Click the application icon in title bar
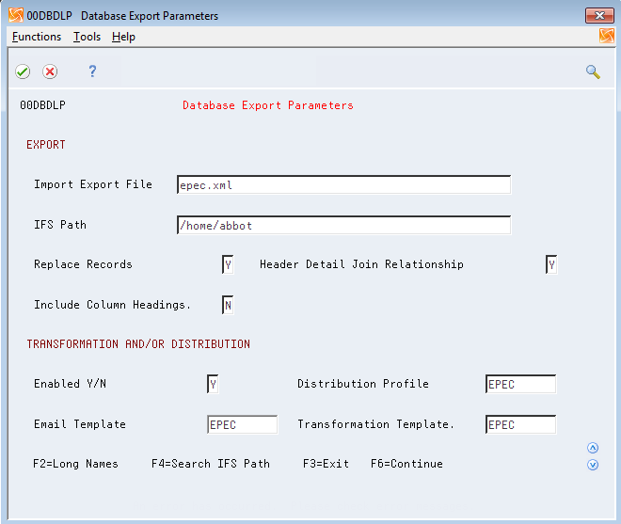621x524 pixels. click(x=16, y=15)
